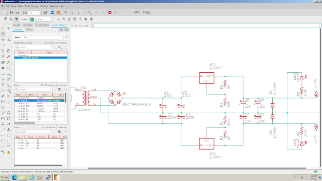The image size is (322, 181).
Task: Expand the Items search dropdown arrow
Action: click(51, 132)
